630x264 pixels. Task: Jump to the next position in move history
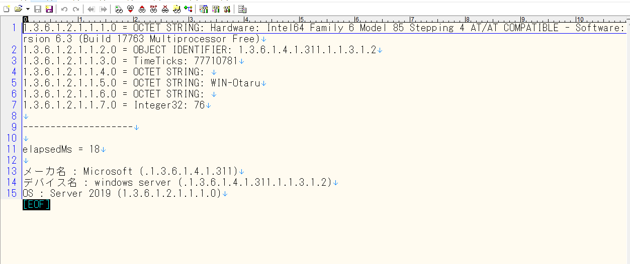click(x=103, y=9)
